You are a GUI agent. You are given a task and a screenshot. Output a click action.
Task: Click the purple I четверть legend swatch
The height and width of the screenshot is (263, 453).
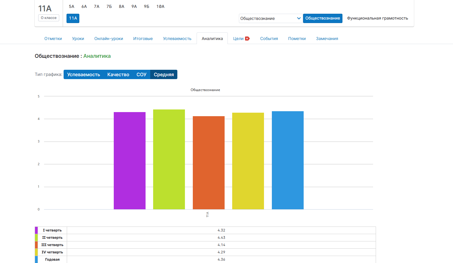(x=36, y=230)
